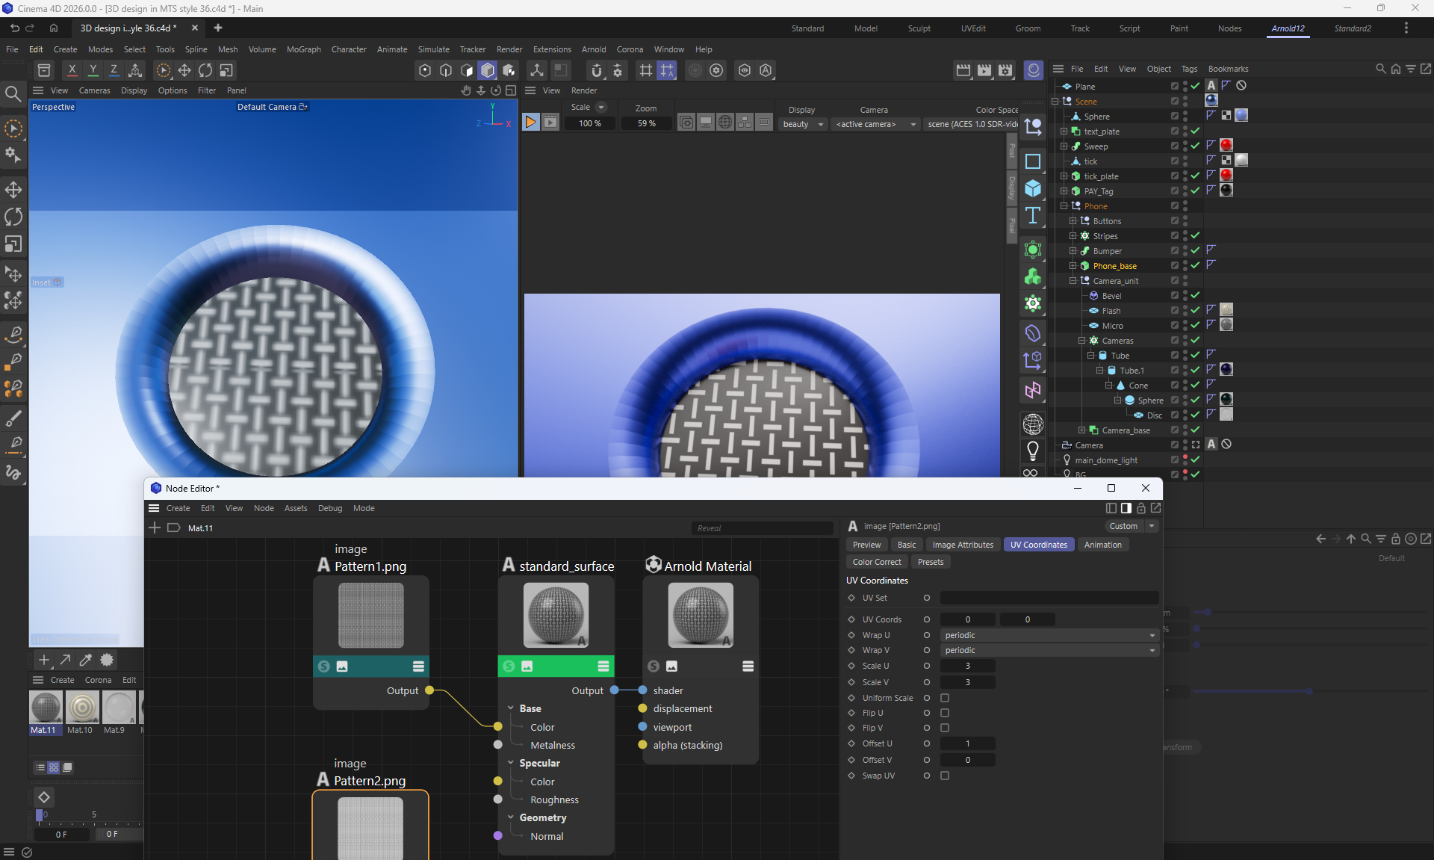Image resolution: width=1434 pixels, height=860 pixels.
Task: Open the Display beauty dropdown
Action: pyautogui.click(x=802, y=124)
